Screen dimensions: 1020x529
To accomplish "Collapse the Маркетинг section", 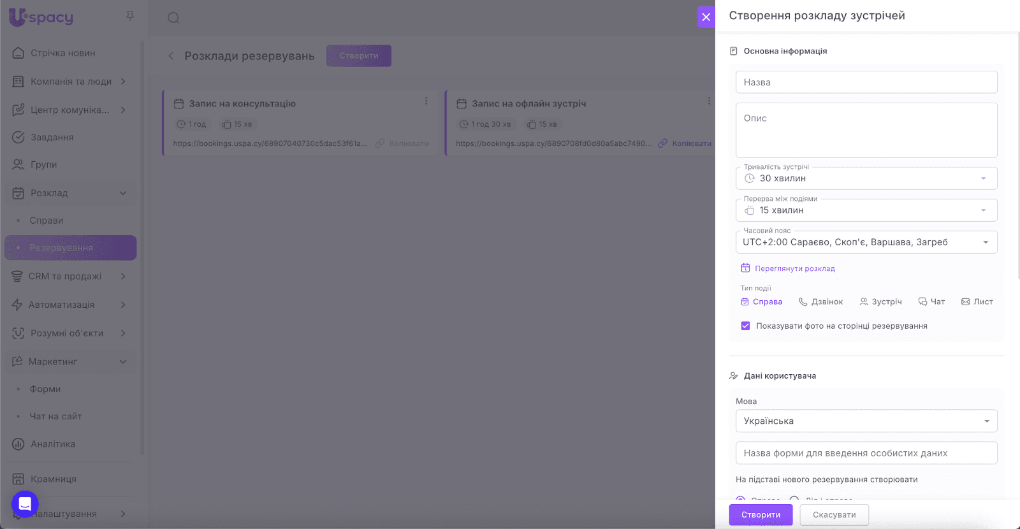I will 123,362.
